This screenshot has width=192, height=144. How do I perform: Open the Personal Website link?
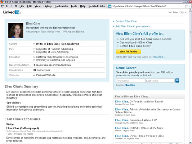pyautogui.click(x=45, y=75)
